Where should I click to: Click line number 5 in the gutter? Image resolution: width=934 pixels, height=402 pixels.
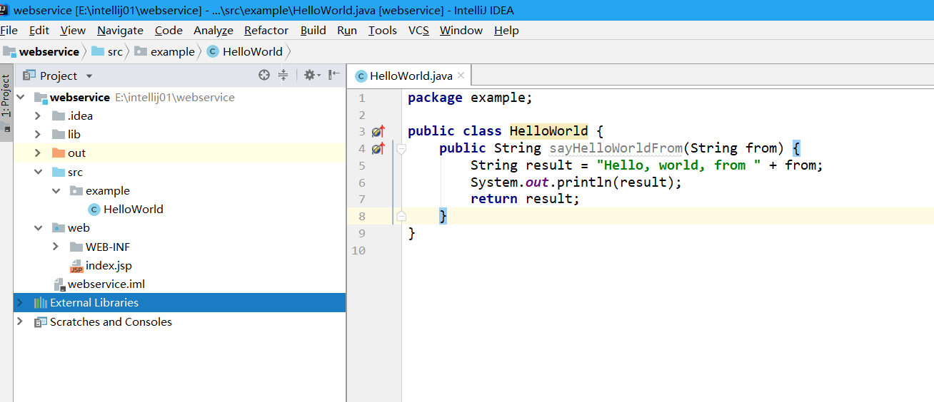(362, 165)
